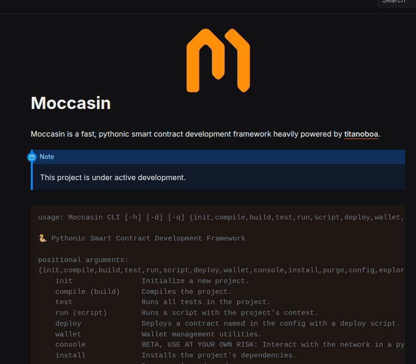Click the "compile (build)" command entry
Viewport: 416px width, 364px height.
pyautogui.click(x=88, y=291)
